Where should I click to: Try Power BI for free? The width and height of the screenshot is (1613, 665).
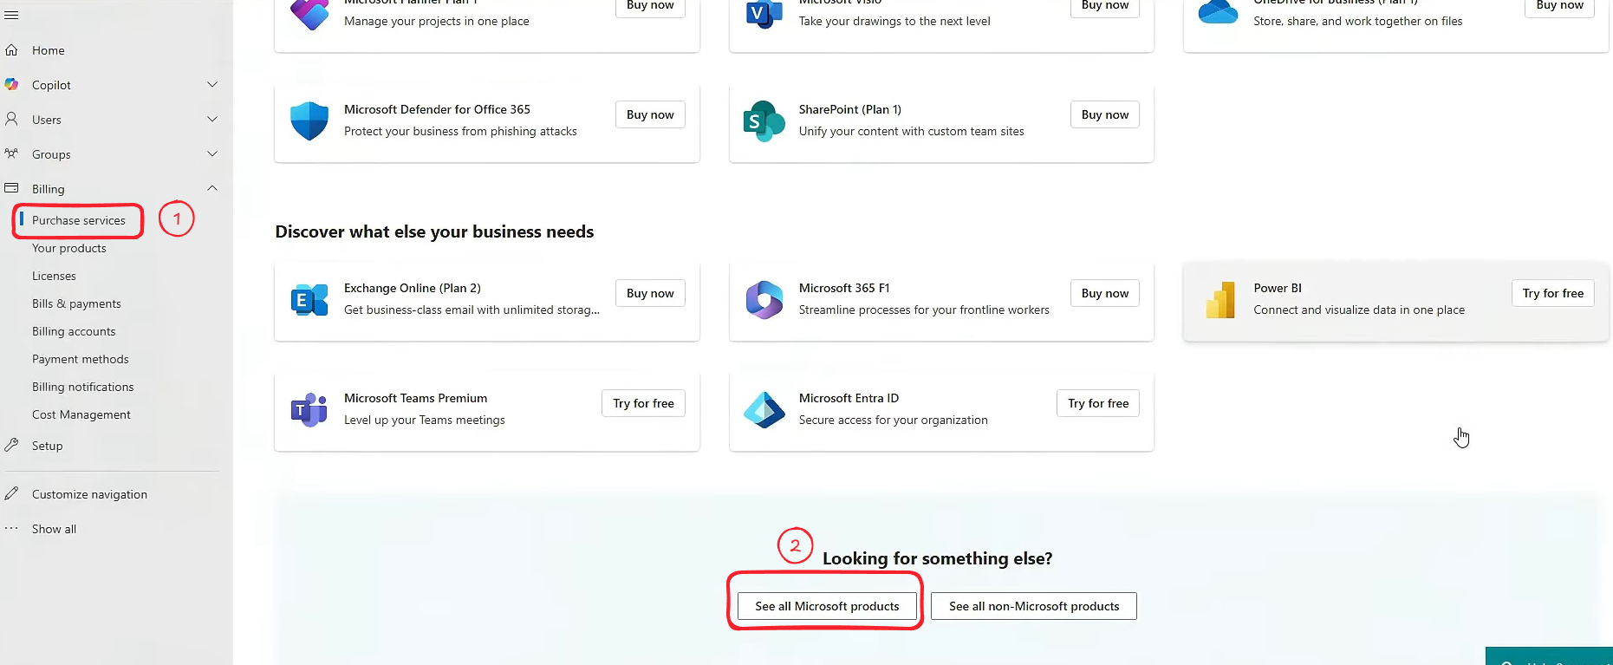click(x=1552, y=293)
